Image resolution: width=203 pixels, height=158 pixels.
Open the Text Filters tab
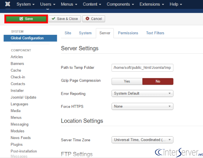(155, 33)
